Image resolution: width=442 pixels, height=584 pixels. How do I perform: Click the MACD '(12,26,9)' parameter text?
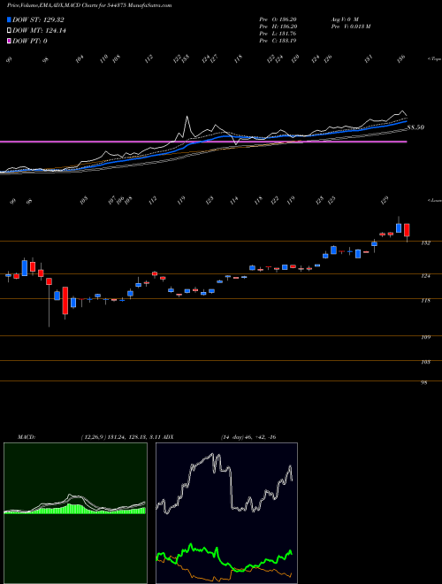pyautogui.click(x=92, y=437)
